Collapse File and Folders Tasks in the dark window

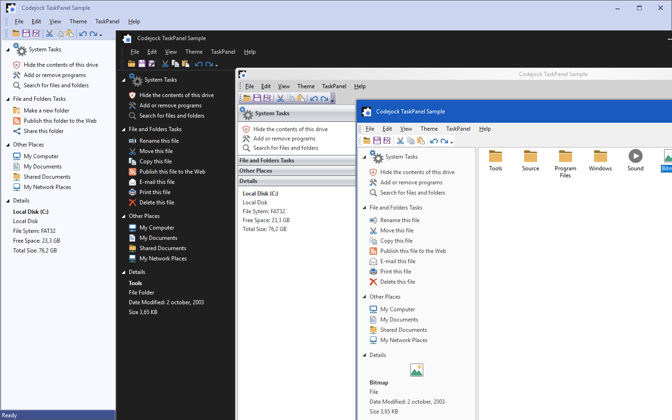(x=124, y=129)
